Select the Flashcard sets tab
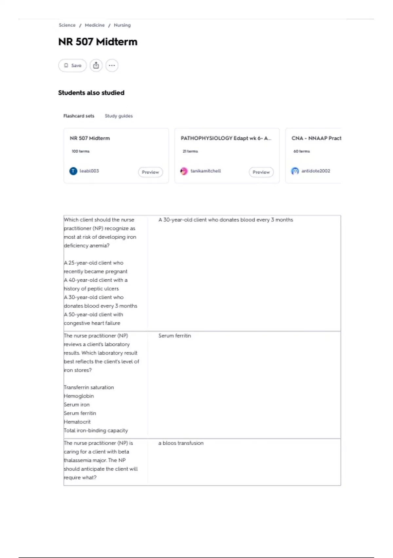Screen dimensions: 393x558 click(79, 116)
